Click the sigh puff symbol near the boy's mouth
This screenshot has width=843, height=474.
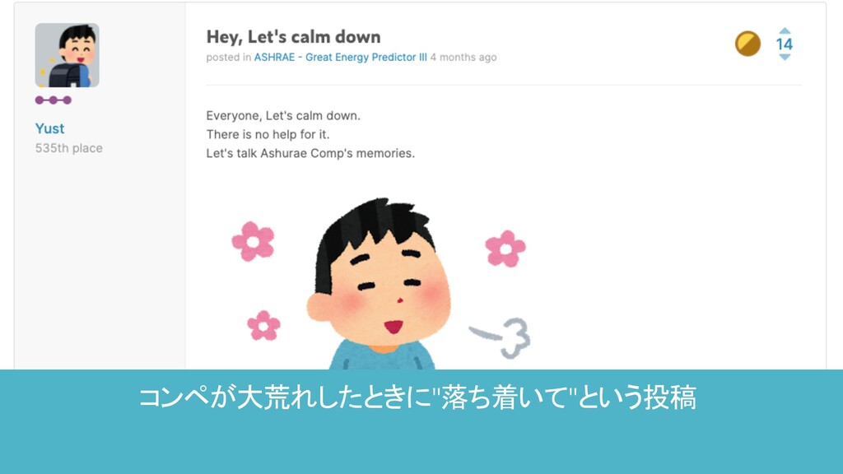pyautogui.click(x=501, y=338)
